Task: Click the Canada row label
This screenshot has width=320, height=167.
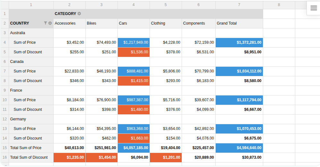Action: pos(17,62)
